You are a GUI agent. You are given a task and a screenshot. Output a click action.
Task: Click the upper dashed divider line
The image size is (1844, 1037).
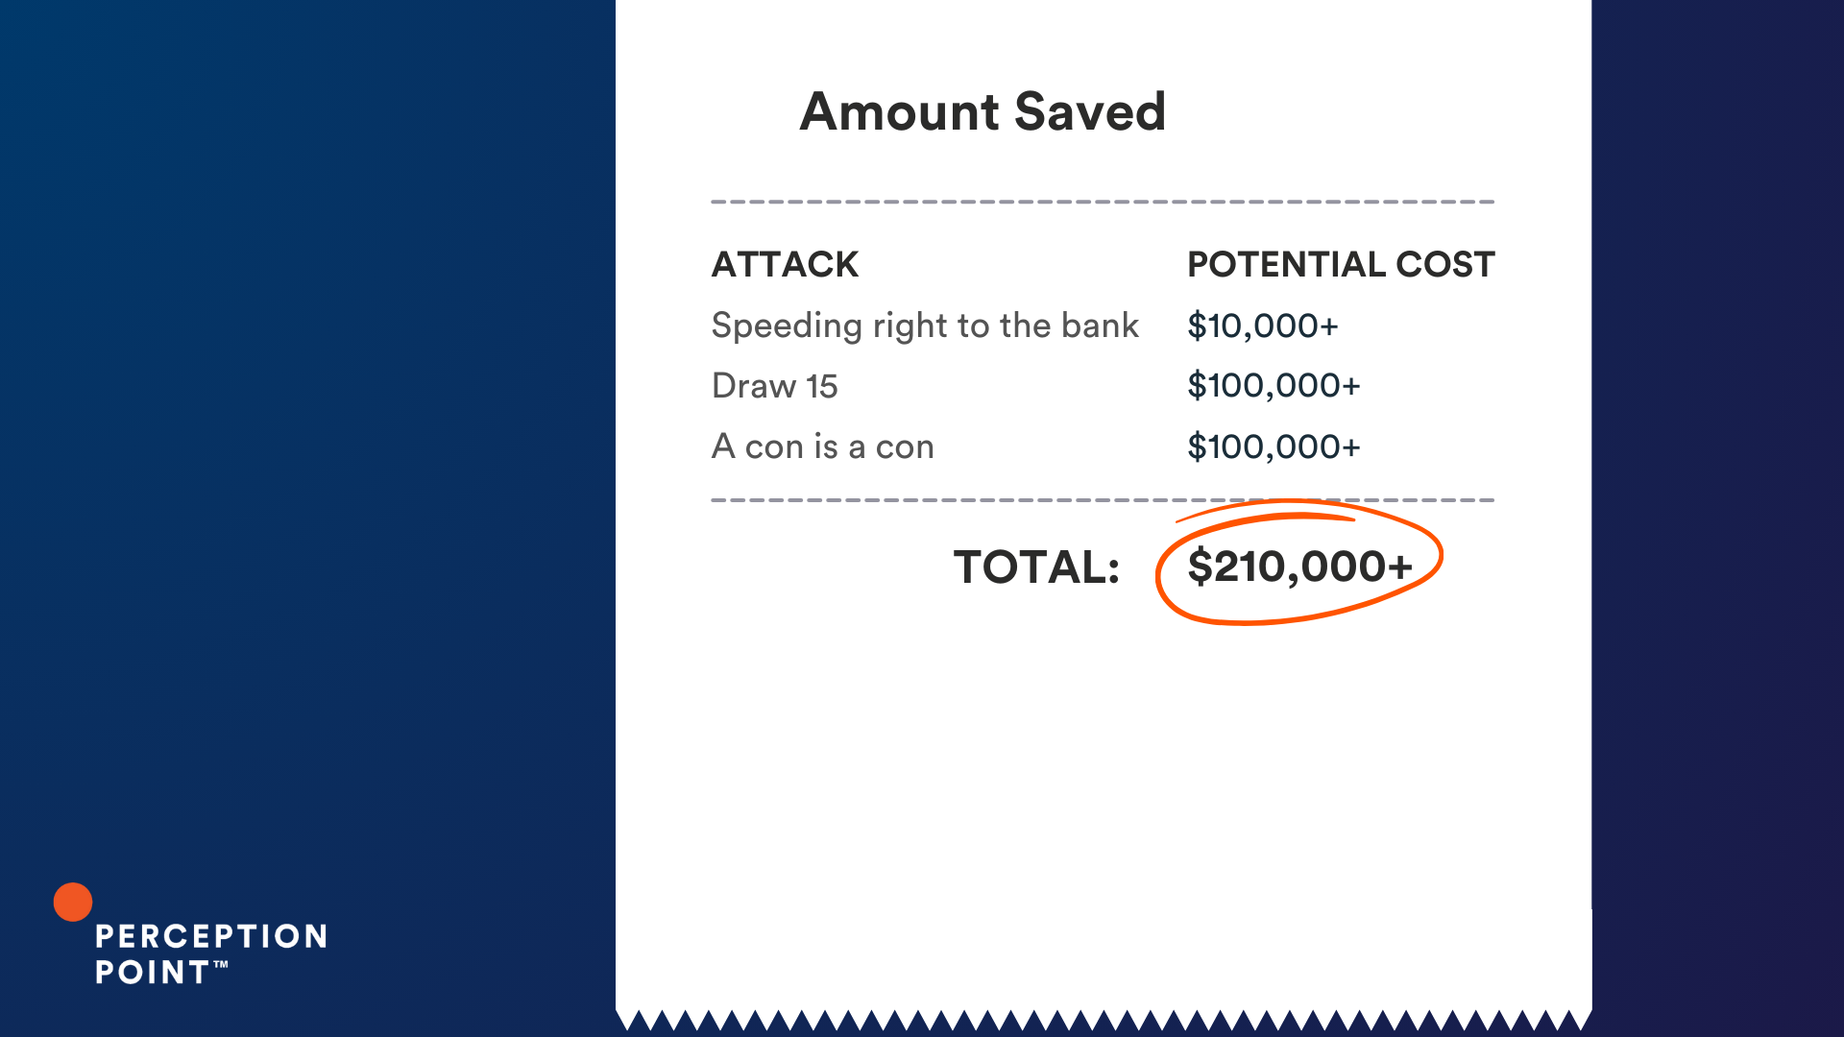(x=1103, y=202)
